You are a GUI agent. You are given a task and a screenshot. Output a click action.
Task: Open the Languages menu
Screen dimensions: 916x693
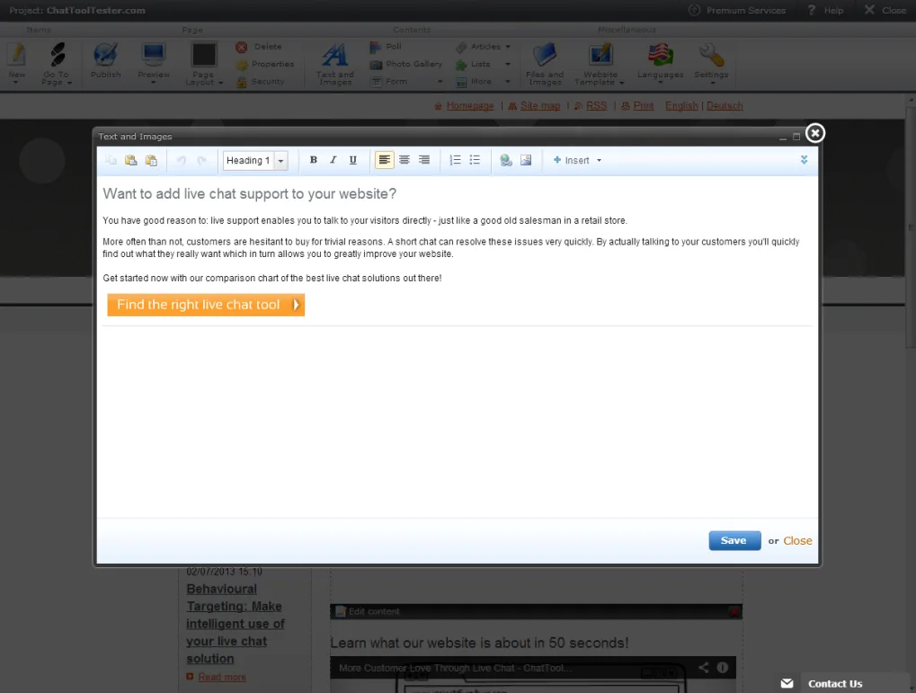pyautogui.click(x=660, y=63)
